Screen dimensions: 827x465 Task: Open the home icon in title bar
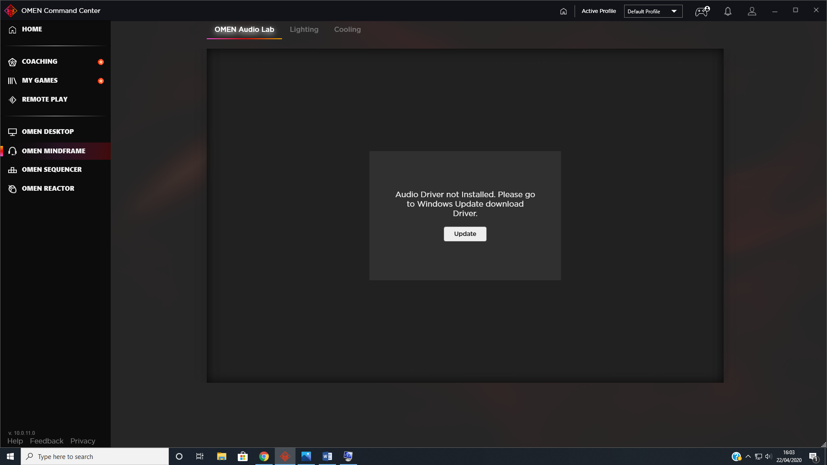pos(563,11)
